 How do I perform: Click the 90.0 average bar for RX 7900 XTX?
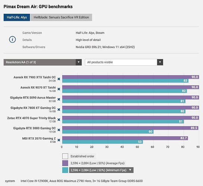click(x=130, y=77)
